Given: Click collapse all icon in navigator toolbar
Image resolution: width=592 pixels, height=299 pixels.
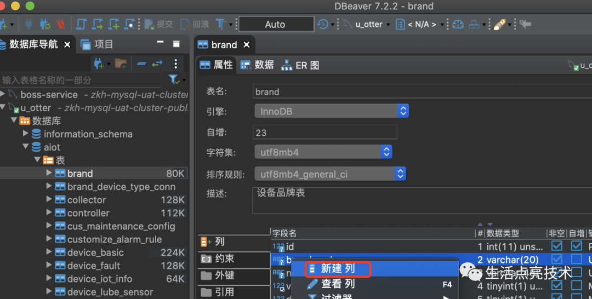Looking at the screenshot, I should (x=141, y=64).
